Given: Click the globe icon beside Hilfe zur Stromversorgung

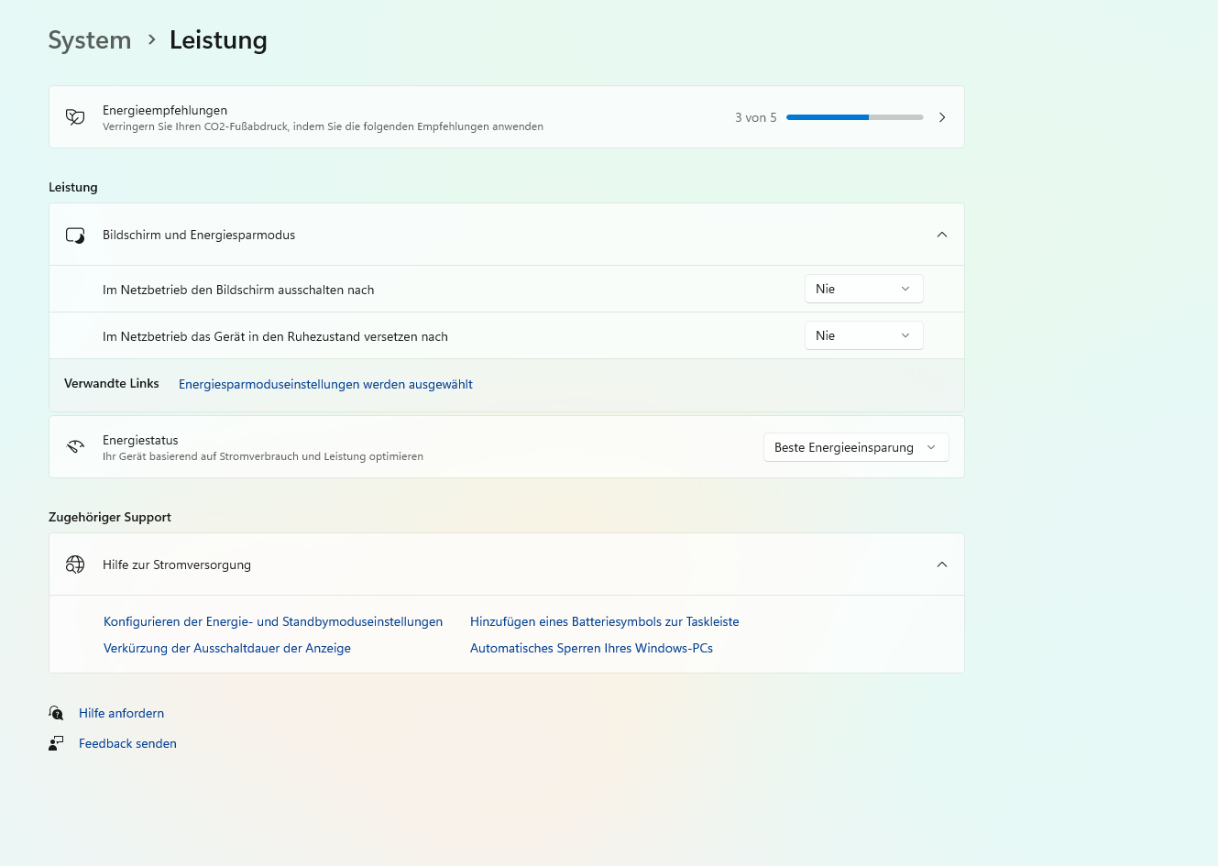Looking at the screenshot, I should click(x=74, y=564).
